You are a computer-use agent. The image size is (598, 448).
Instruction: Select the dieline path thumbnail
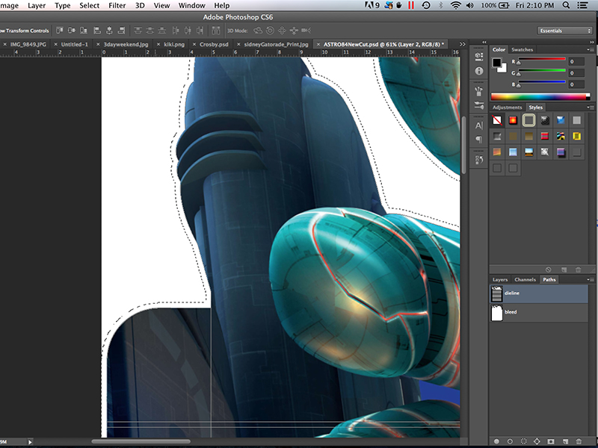coord(496,293)
